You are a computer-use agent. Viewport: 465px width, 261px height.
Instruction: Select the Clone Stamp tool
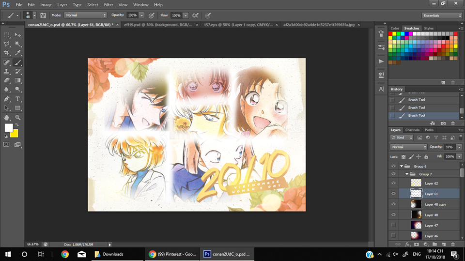(6, 72)
